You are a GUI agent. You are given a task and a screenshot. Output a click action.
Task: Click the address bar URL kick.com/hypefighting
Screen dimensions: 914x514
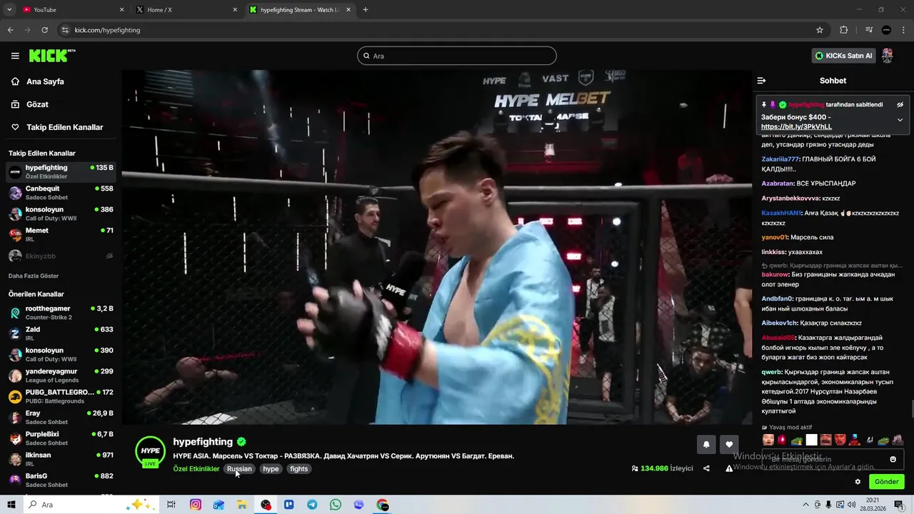pos(107,30)
